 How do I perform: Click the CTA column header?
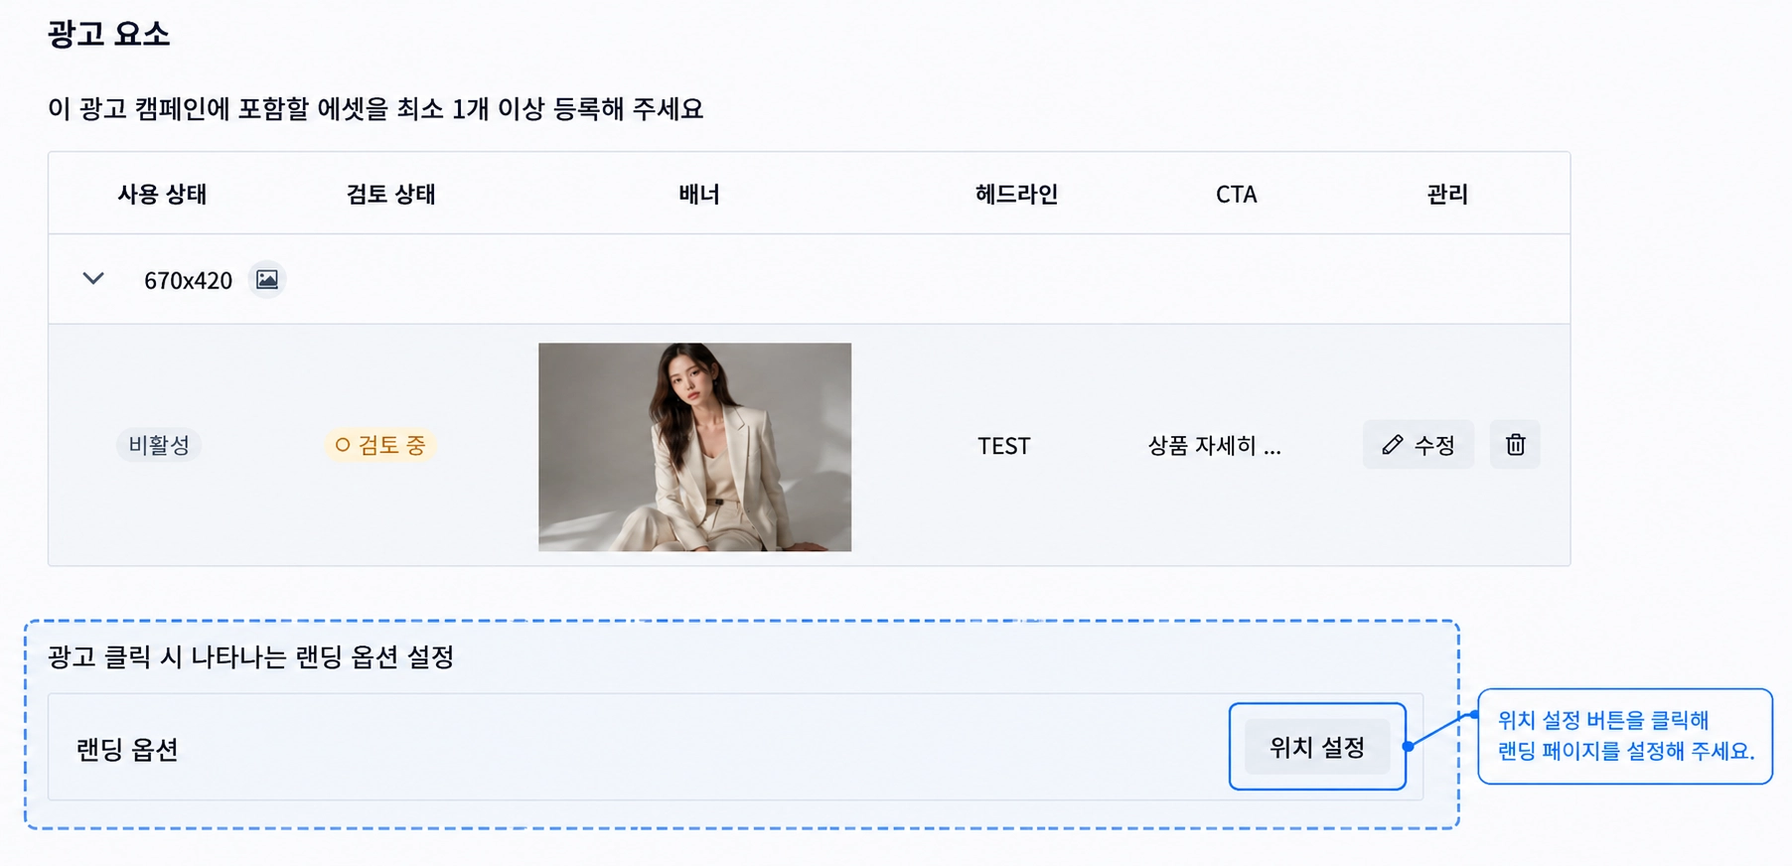1237,195
